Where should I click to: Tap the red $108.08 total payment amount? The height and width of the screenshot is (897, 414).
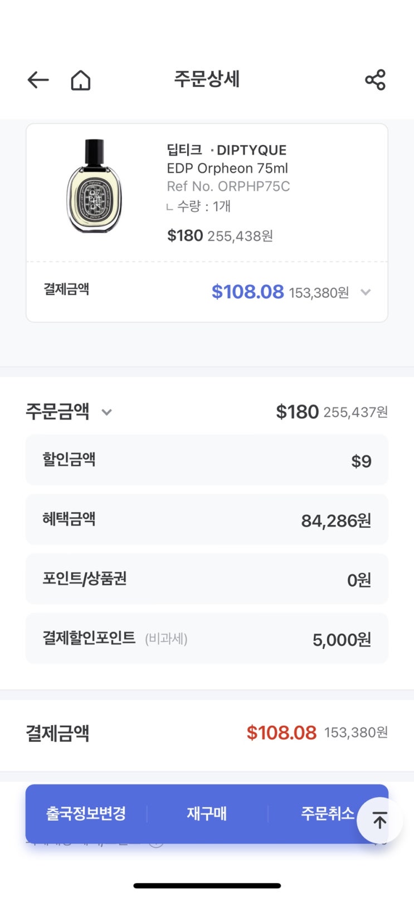coord(281,732)
